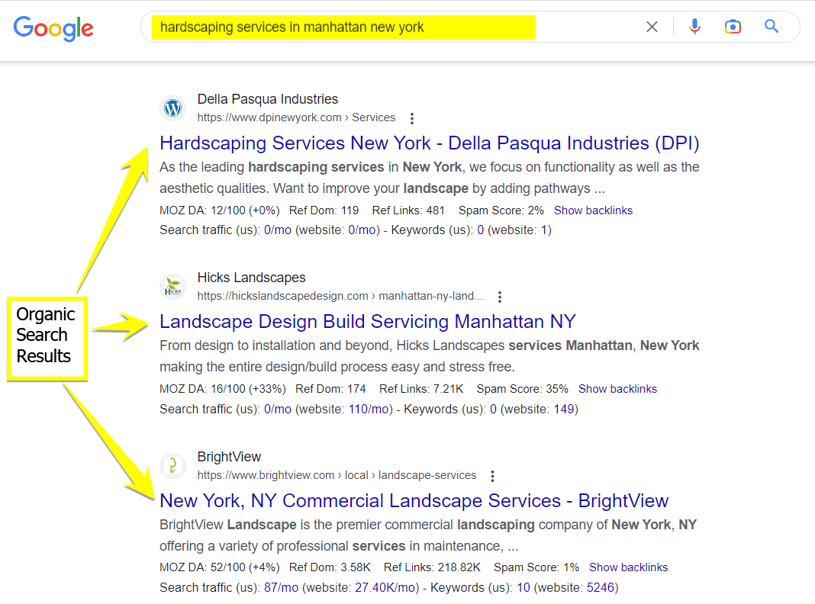
Task: Click the Hicks Landscapes site name
Action: tap(252, 278)
